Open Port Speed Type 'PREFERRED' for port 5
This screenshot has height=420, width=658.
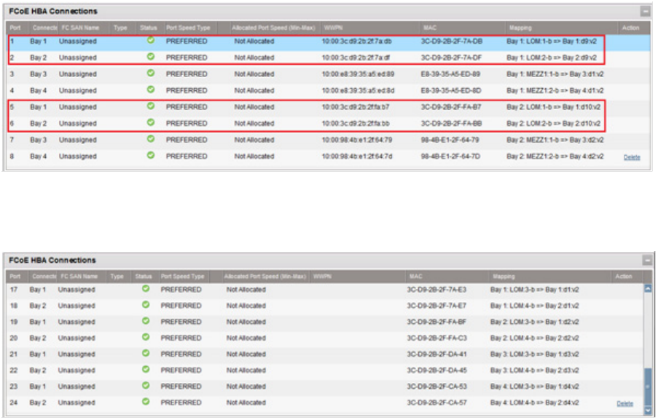pyautogui.click(x=187, y=107)
